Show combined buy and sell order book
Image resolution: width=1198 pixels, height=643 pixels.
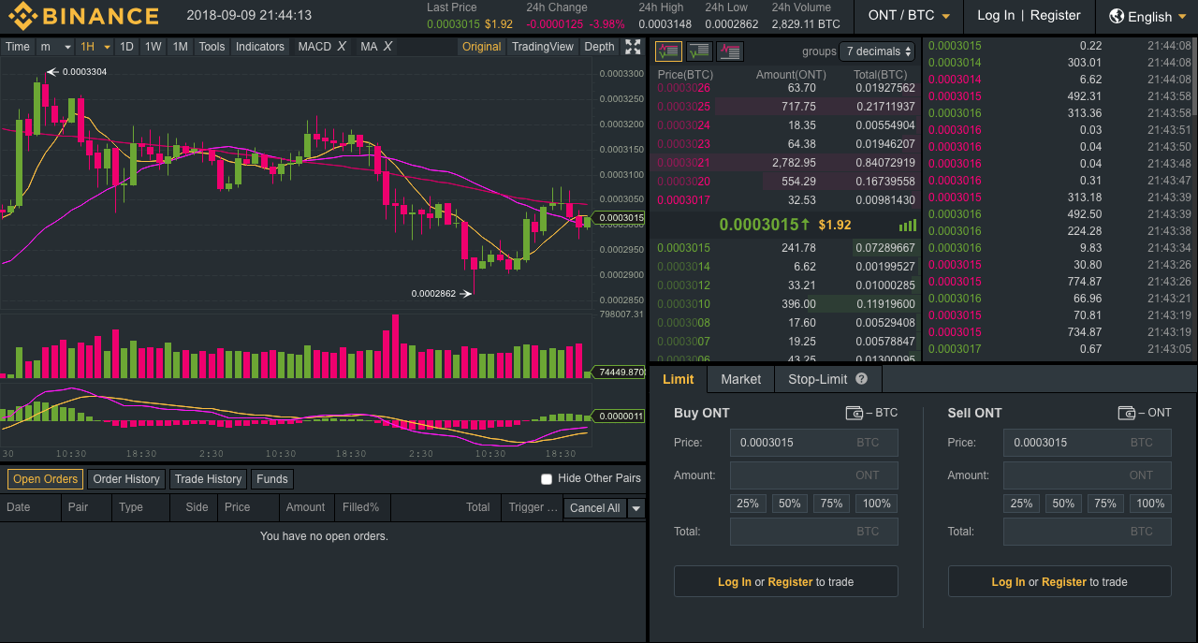coord(668,51)
